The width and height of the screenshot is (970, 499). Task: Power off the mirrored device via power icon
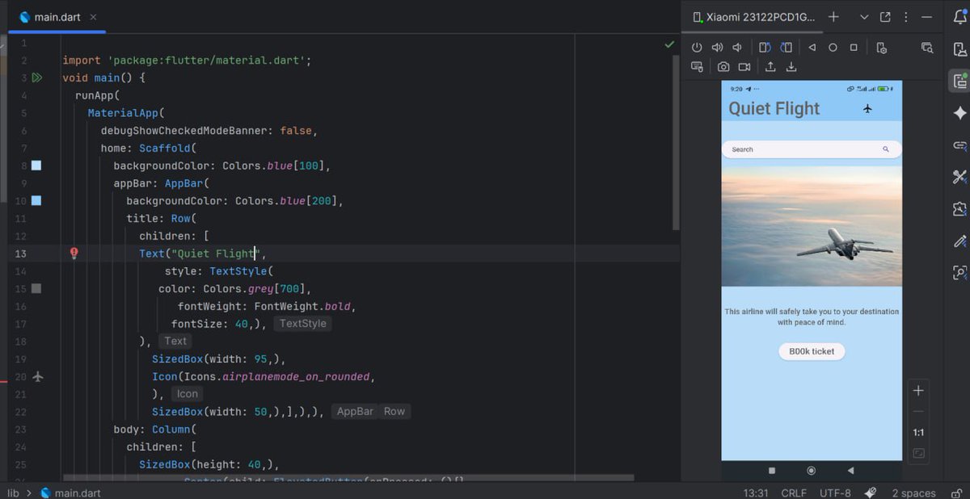[697, 47]
